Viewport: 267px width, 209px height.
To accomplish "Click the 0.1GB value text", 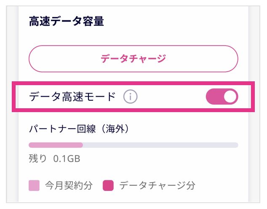I will click(x=67, y=159).
